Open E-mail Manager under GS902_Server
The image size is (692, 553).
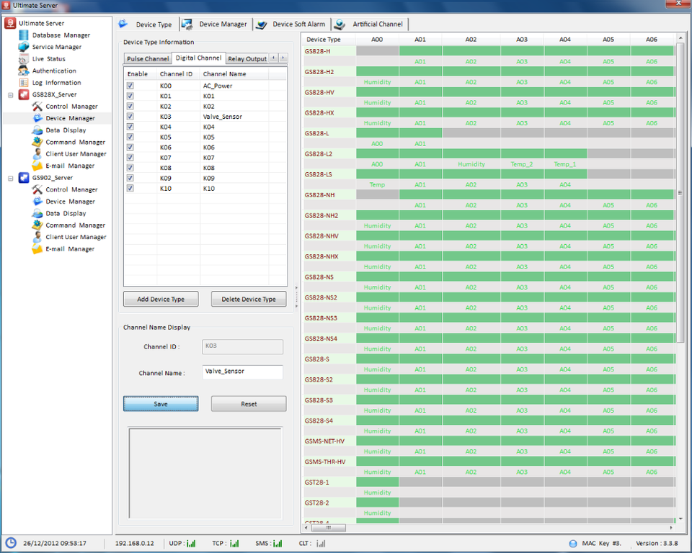coord(37,249)
